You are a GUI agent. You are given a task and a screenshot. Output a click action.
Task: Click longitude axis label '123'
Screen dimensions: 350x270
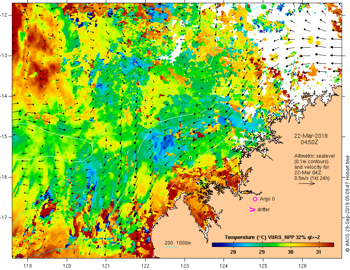185,266
